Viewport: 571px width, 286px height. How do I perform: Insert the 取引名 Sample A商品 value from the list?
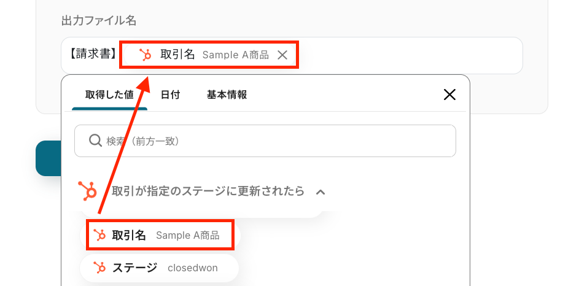coord(160,235)
